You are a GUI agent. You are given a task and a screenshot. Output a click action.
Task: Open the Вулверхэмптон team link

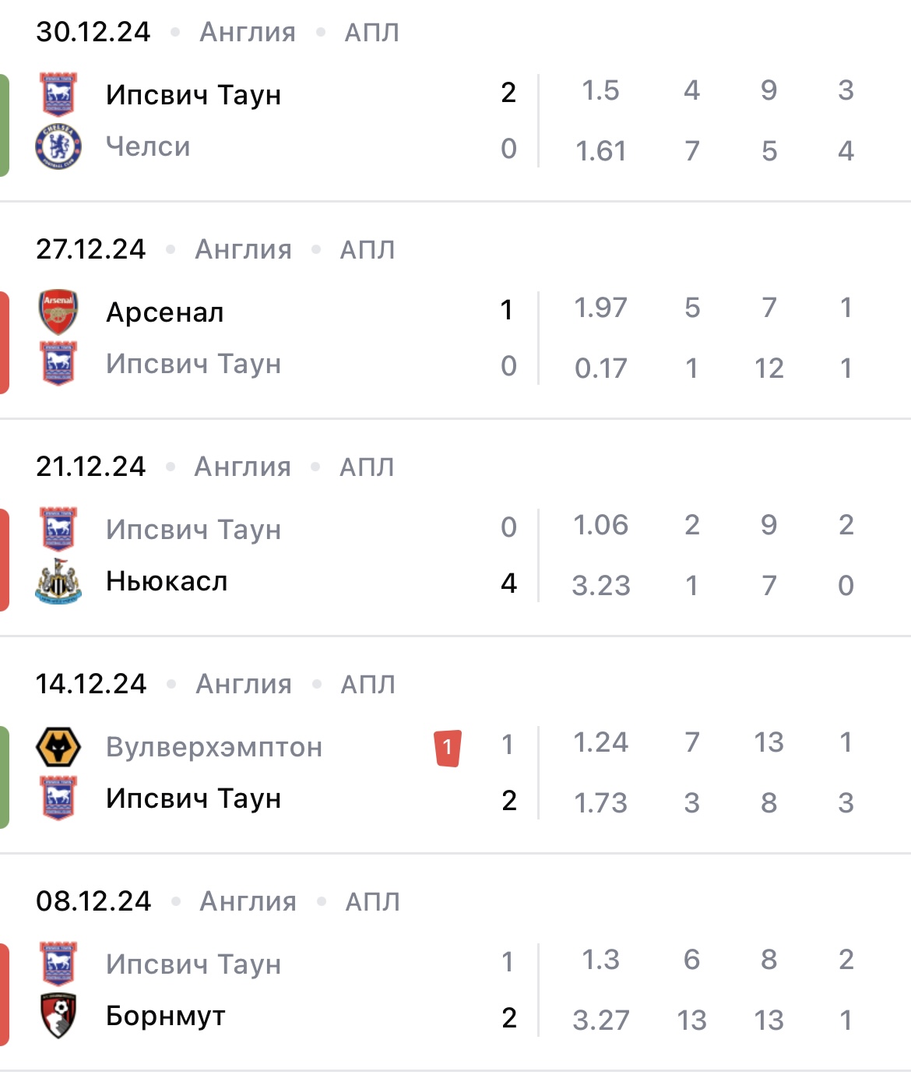point(214,747)
